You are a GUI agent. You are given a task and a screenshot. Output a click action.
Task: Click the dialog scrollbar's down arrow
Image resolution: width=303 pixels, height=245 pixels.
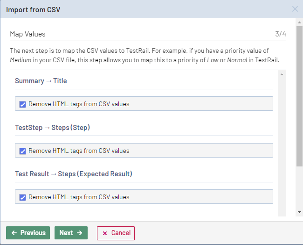pyautogui.click(x=299, y=212)
